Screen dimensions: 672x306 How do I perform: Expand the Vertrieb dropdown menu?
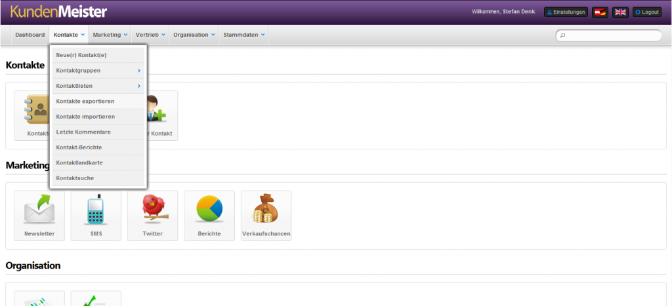coord(150,35)
